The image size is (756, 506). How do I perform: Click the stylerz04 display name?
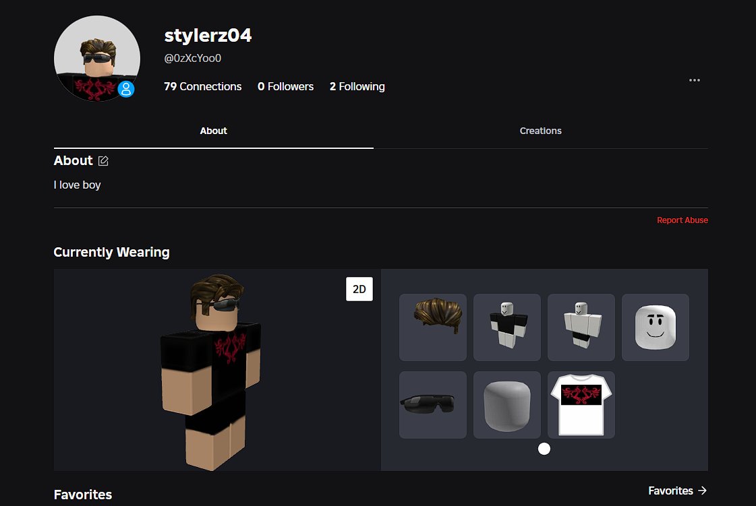coord(208,35)
